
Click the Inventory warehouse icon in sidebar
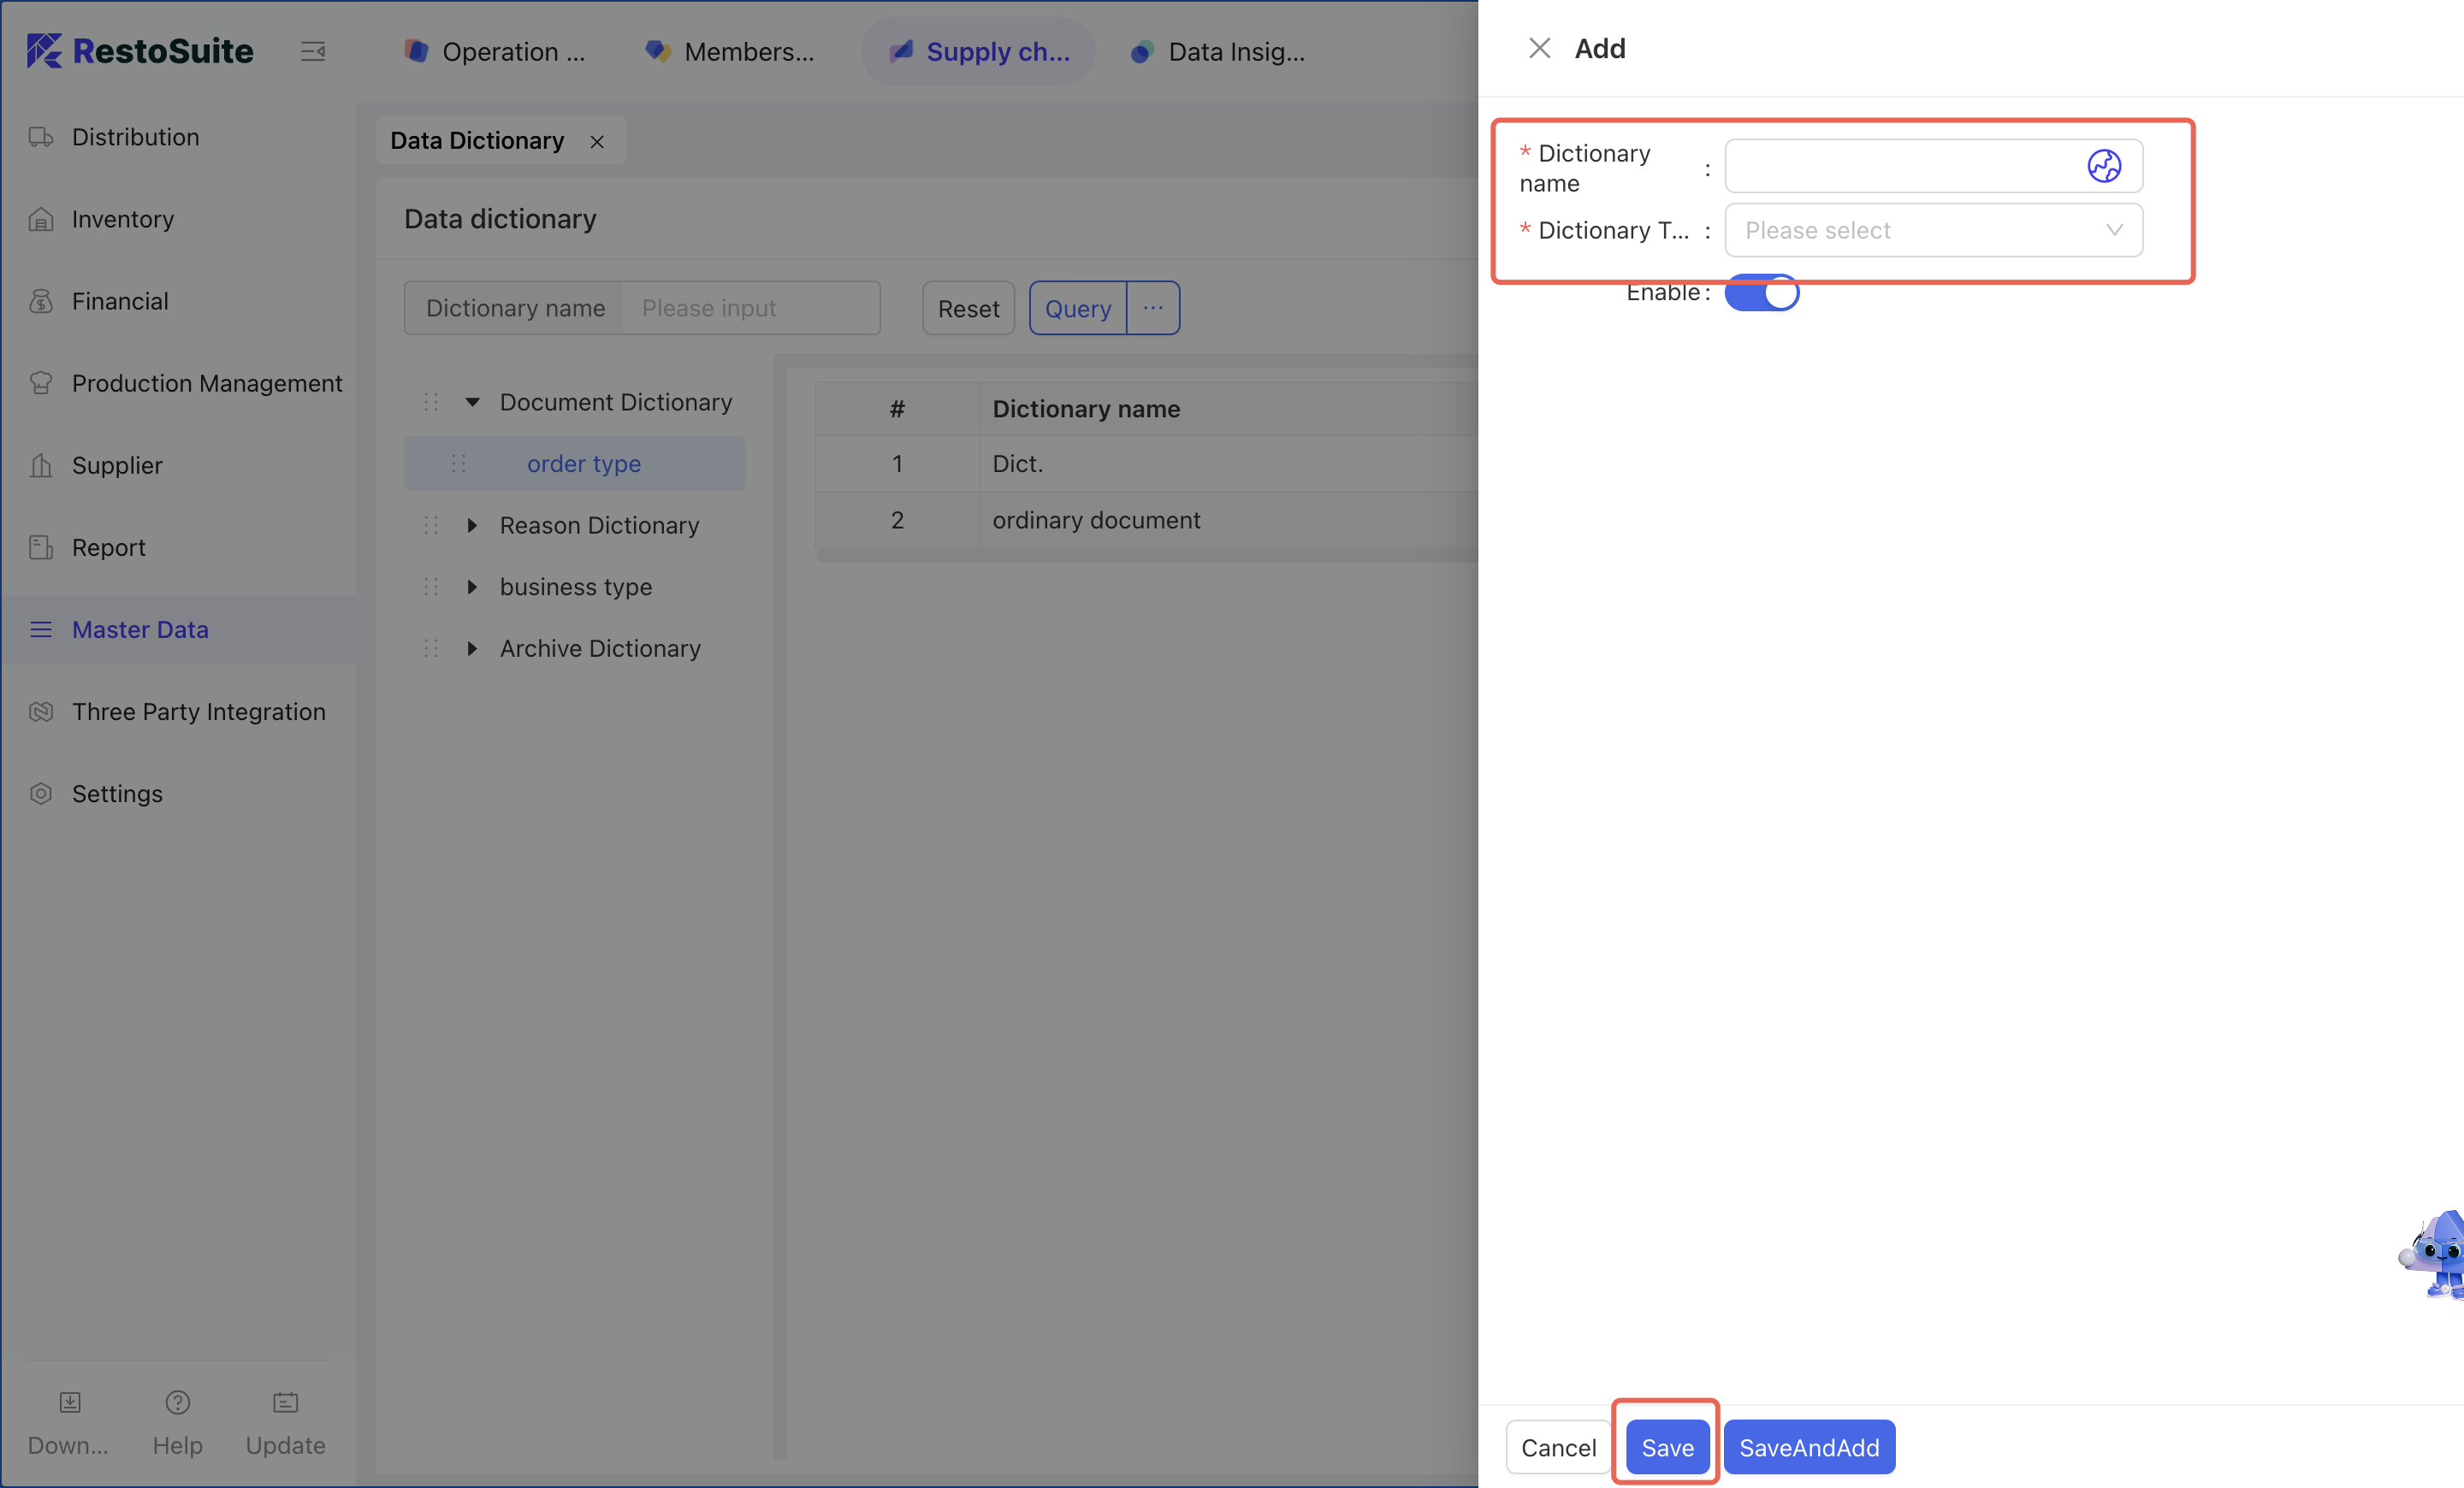(x=41, y=219)
